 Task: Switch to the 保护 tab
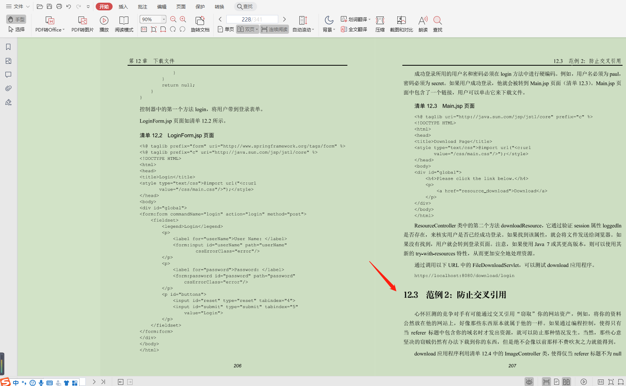coord(200,7)
